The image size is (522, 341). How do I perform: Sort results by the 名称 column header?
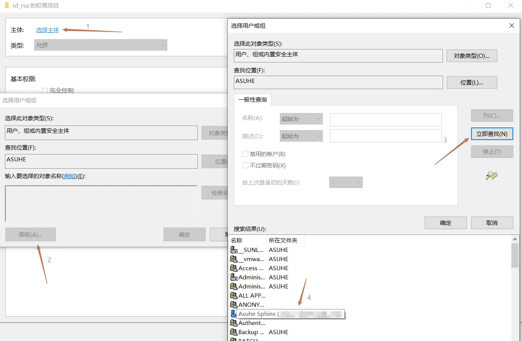(248, 240)
